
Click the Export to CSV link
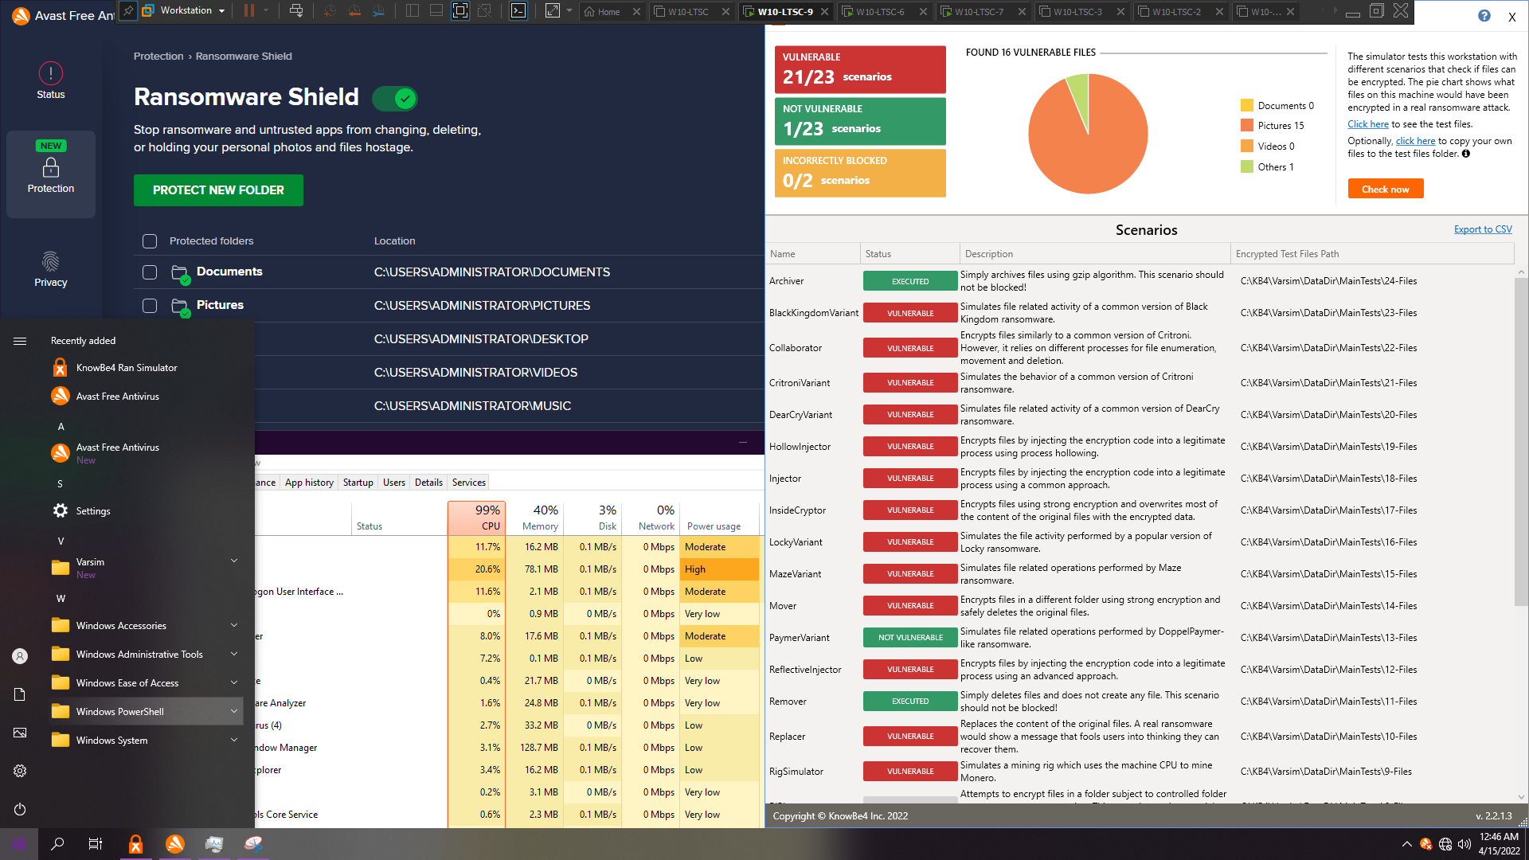tap(1482, 229)
